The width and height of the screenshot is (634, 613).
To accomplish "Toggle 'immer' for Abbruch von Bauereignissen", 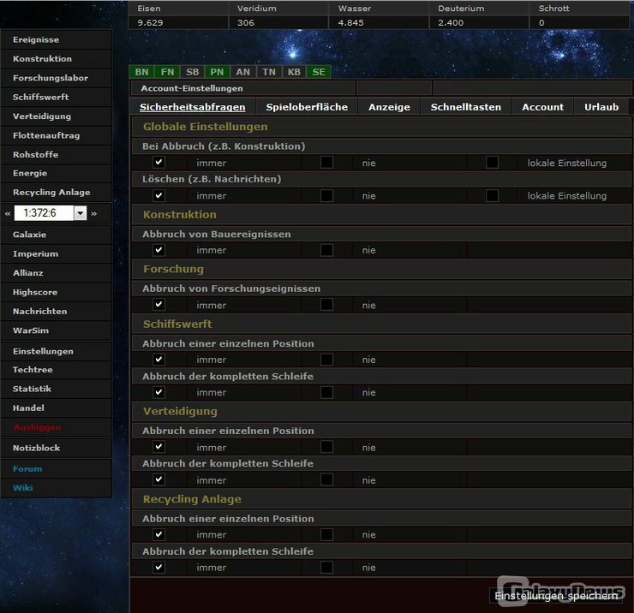I will point(158,250).
